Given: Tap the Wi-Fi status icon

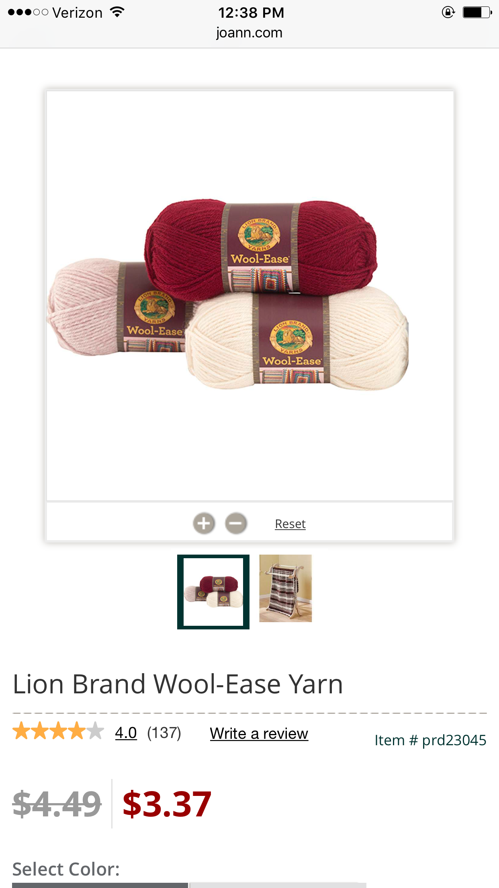Looking at the screenshot, I should [117, 12].
